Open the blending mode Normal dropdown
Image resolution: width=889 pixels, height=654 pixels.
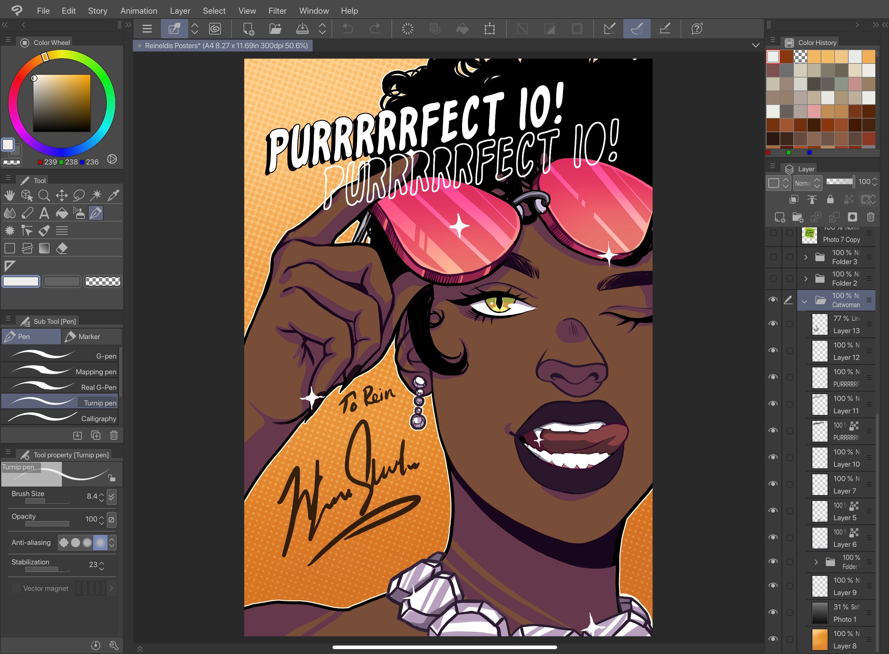[x=808, y=183]
